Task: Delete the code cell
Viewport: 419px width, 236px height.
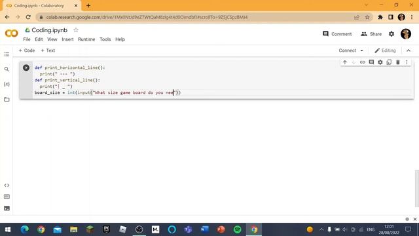Action: coord(397,62)
